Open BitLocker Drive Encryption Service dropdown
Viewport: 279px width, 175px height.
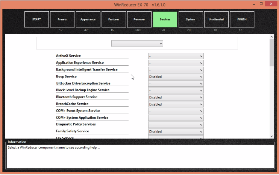click(x=176, y=84)
